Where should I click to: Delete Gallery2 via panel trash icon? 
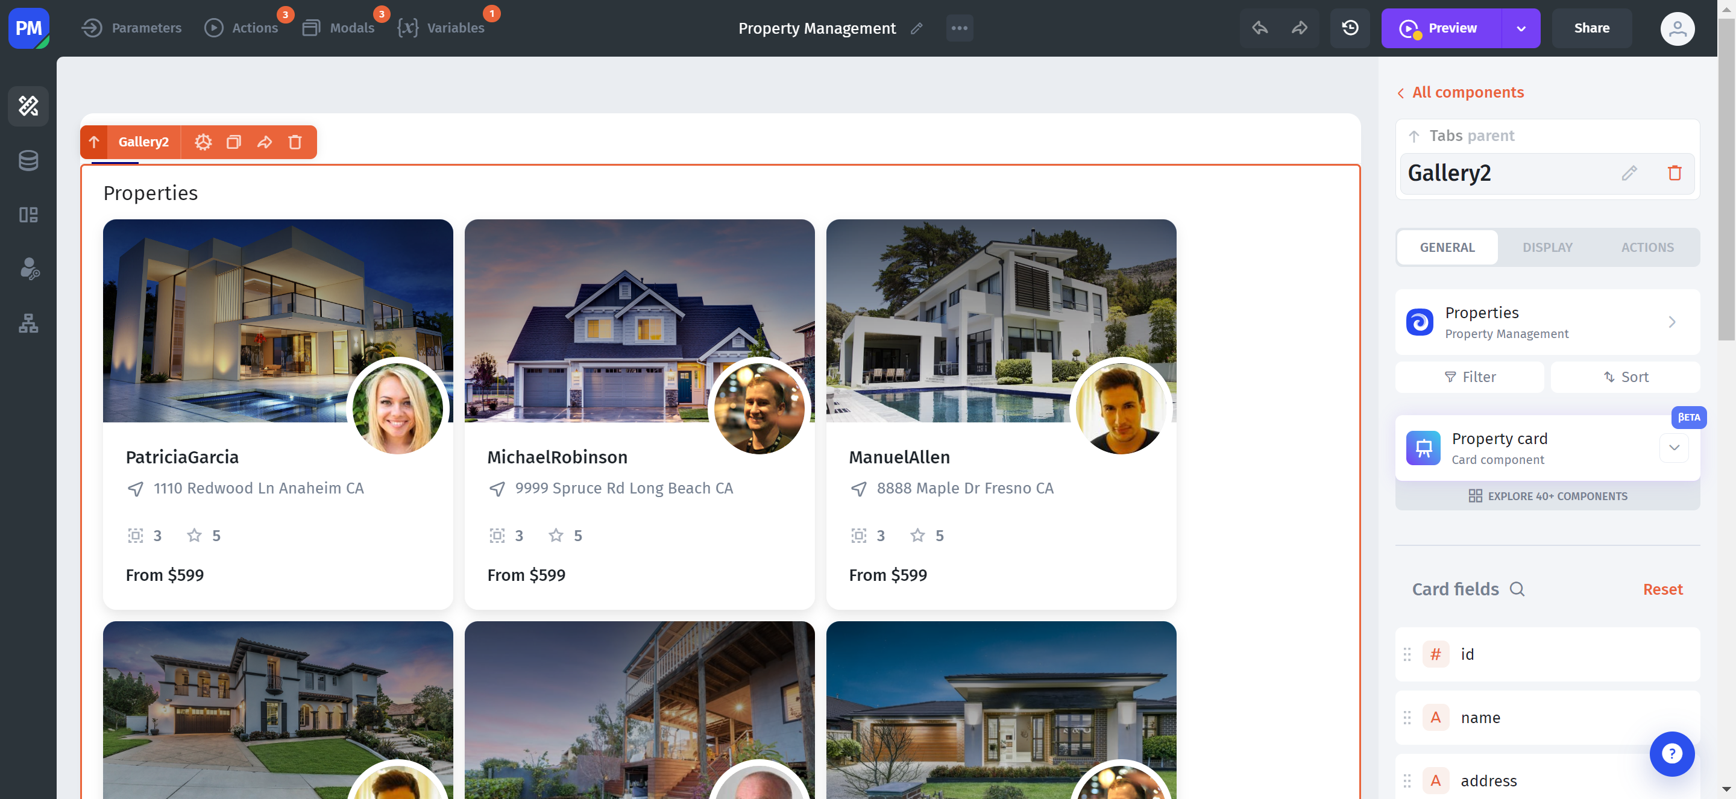click(1675, 173)
